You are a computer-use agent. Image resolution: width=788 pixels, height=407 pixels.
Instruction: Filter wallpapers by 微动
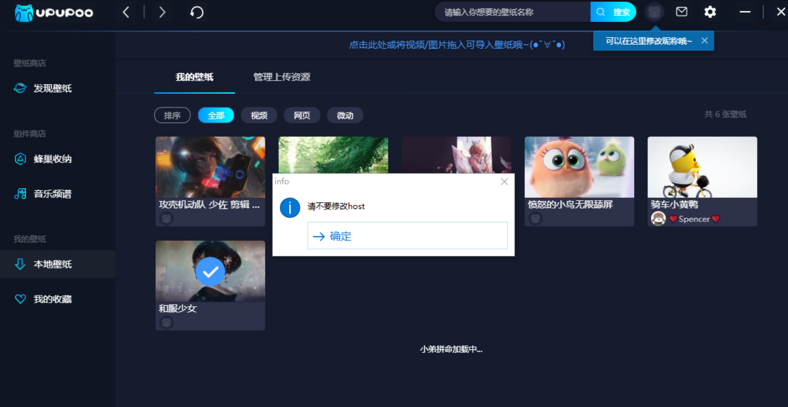345,116
